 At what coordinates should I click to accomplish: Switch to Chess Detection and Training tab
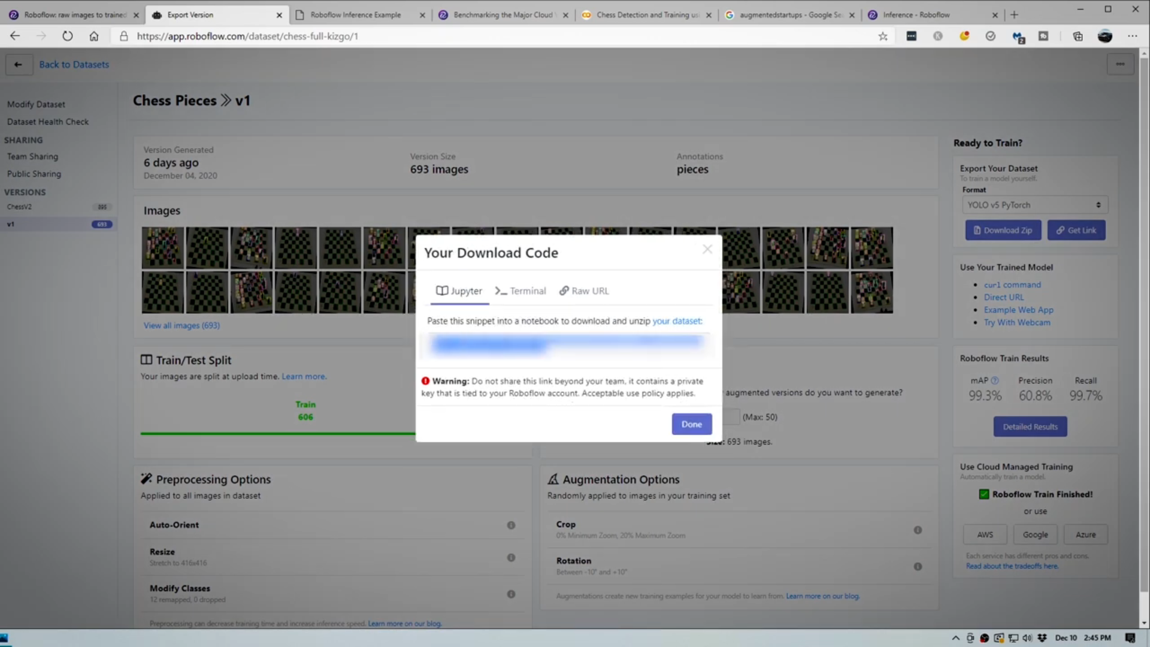647,14
